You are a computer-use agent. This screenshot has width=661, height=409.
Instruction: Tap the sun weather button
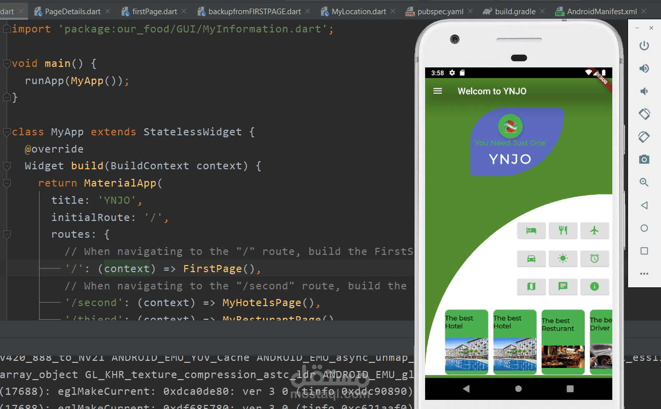pyautogui.click(x=563, y=258)
